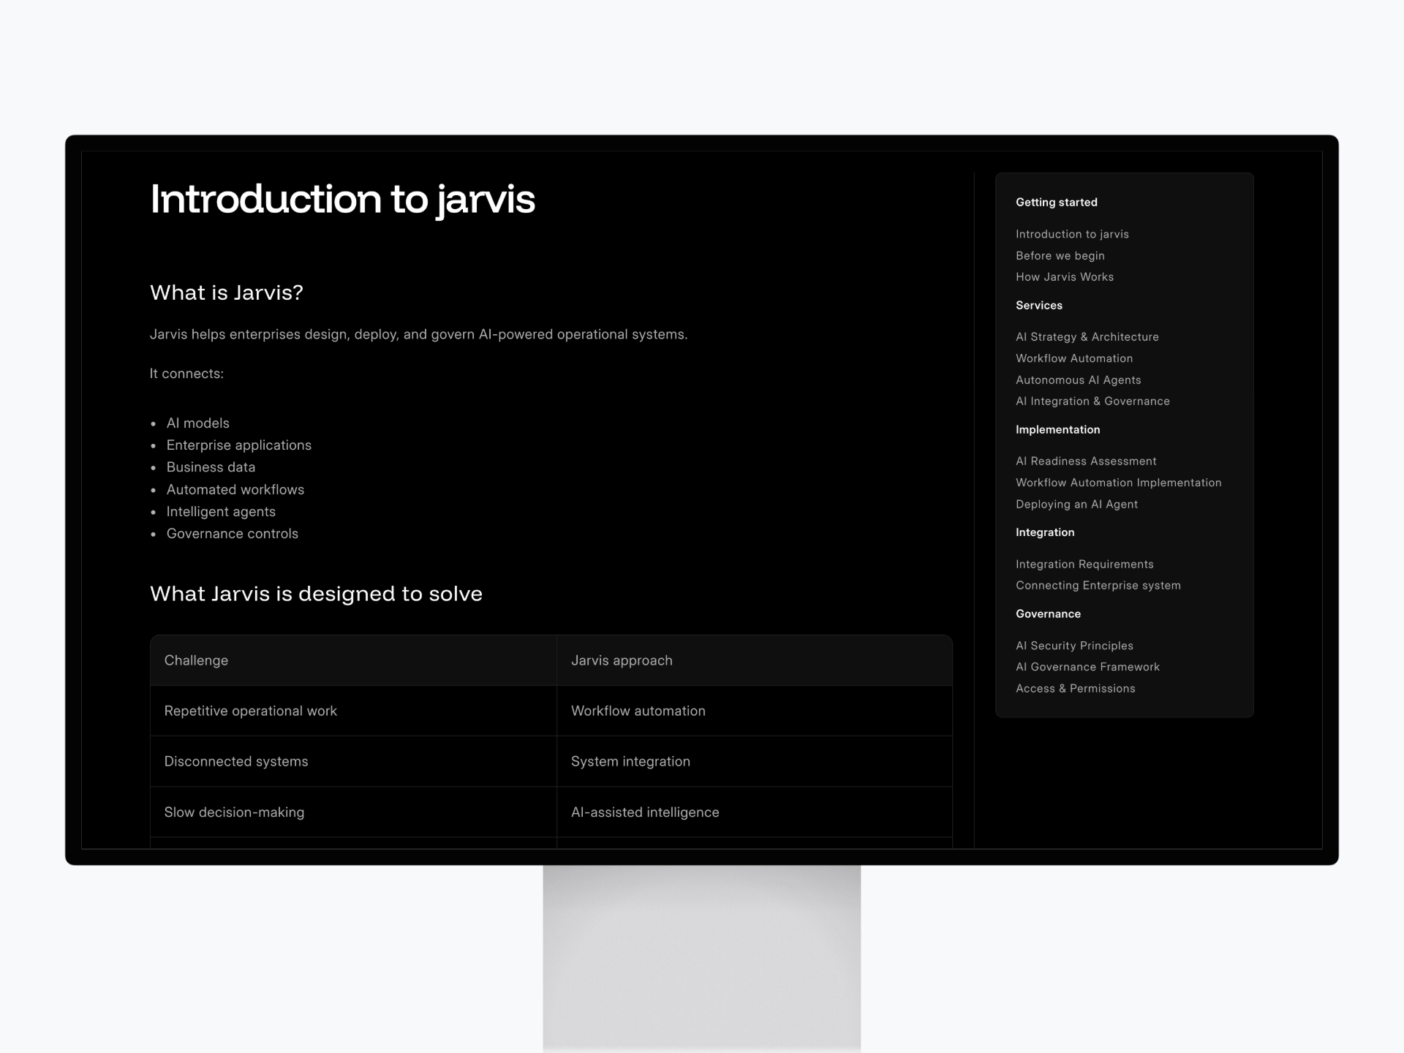Image resolution: width=1404 pixels, height=1053 pixels.
Task: Open AI Strategy & Architecture link
Action: coord(1087,337)
